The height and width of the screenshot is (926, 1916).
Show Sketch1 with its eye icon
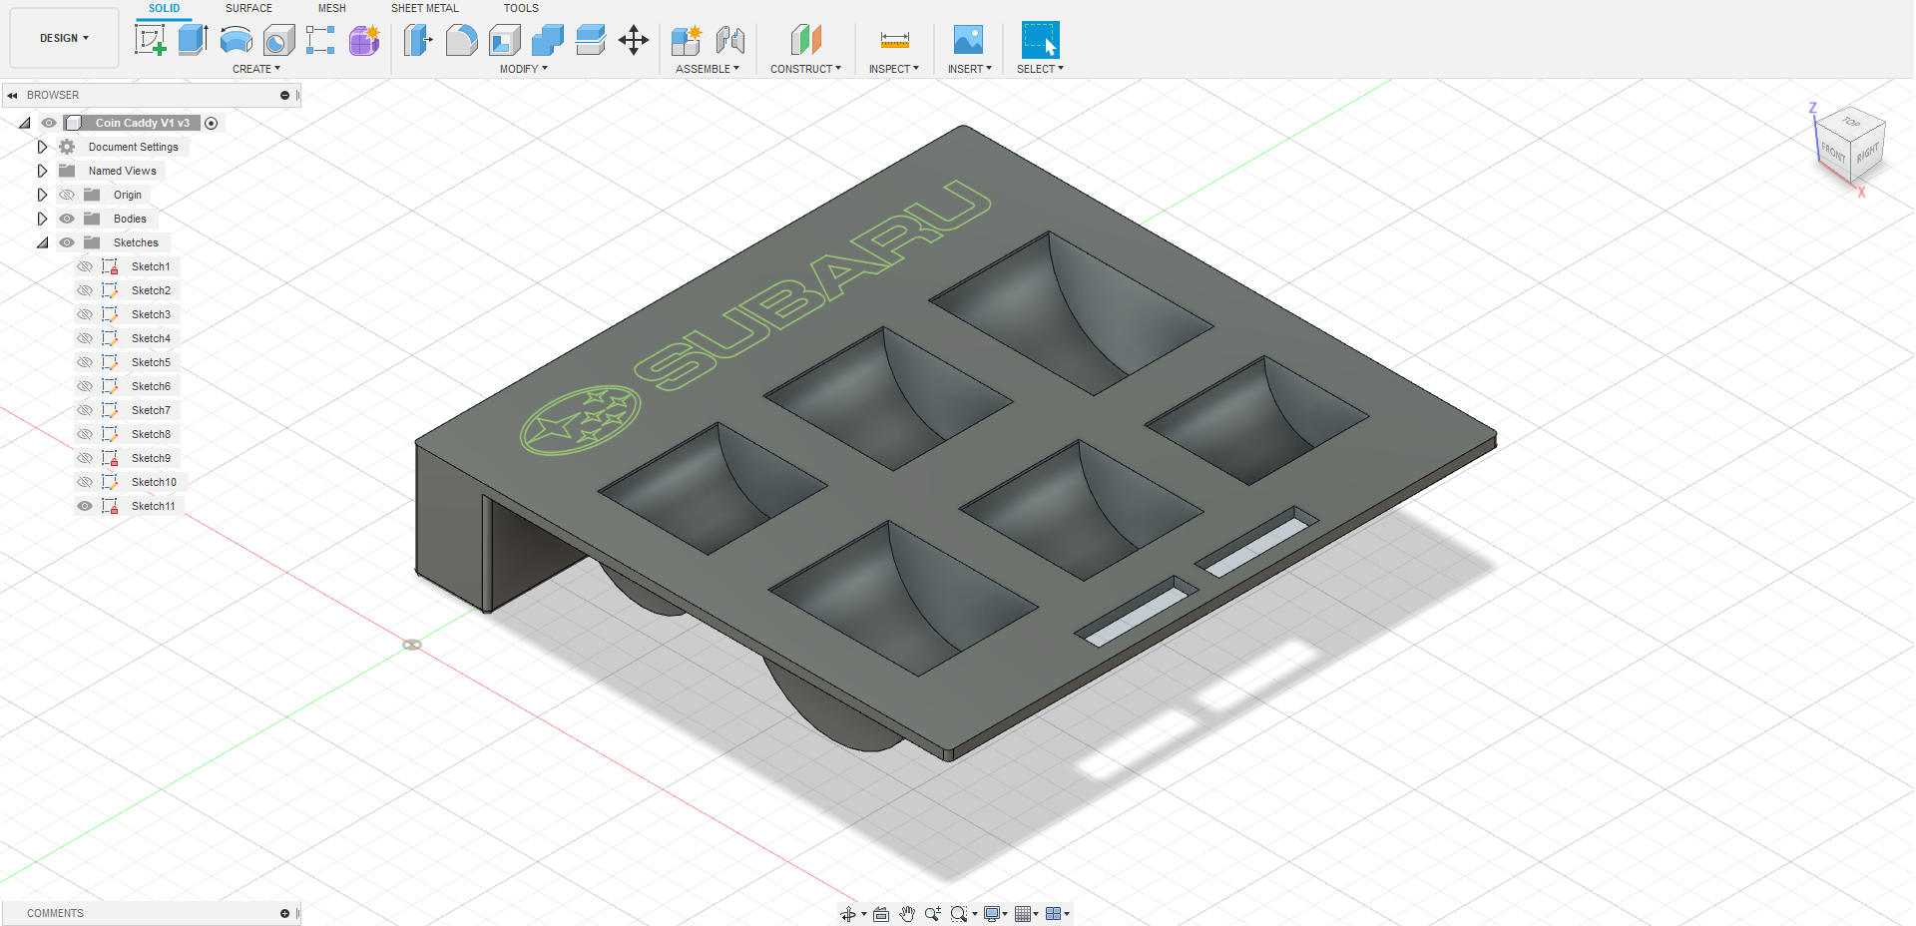click(85, 266)
